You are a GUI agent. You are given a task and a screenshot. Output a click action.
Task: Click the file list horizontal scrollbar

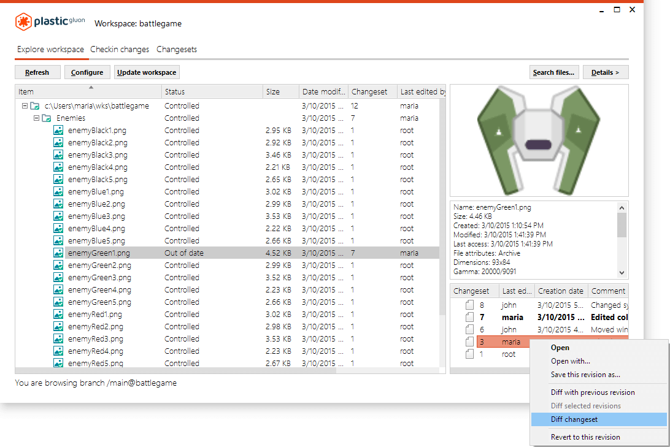click(175, 370)
